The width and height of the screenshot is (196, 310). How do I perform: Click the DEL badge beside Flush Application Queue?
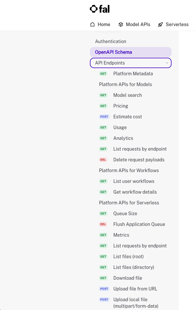[103, 224]
